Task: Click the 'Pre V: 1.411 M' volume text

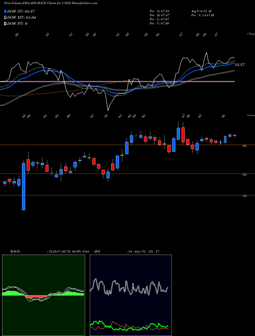Action: [202, 15]
